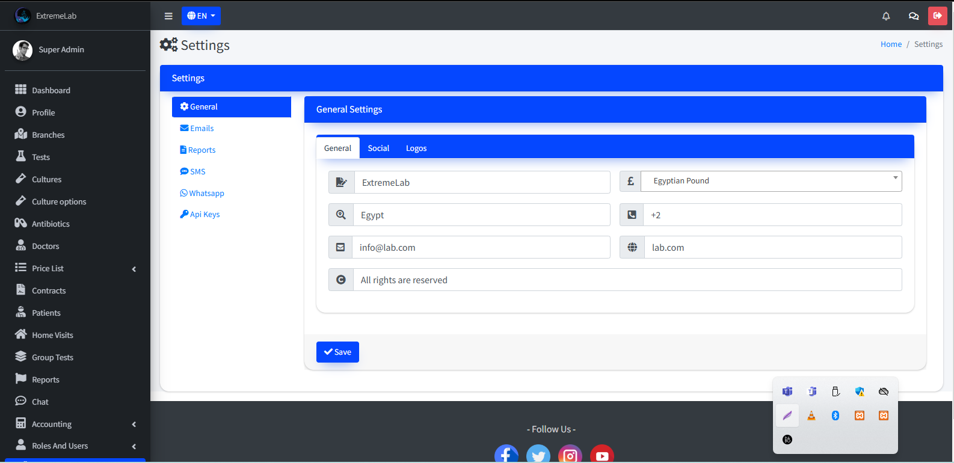Click the info@lab.com email field
The image size is (954, 463).
(480, 247)
